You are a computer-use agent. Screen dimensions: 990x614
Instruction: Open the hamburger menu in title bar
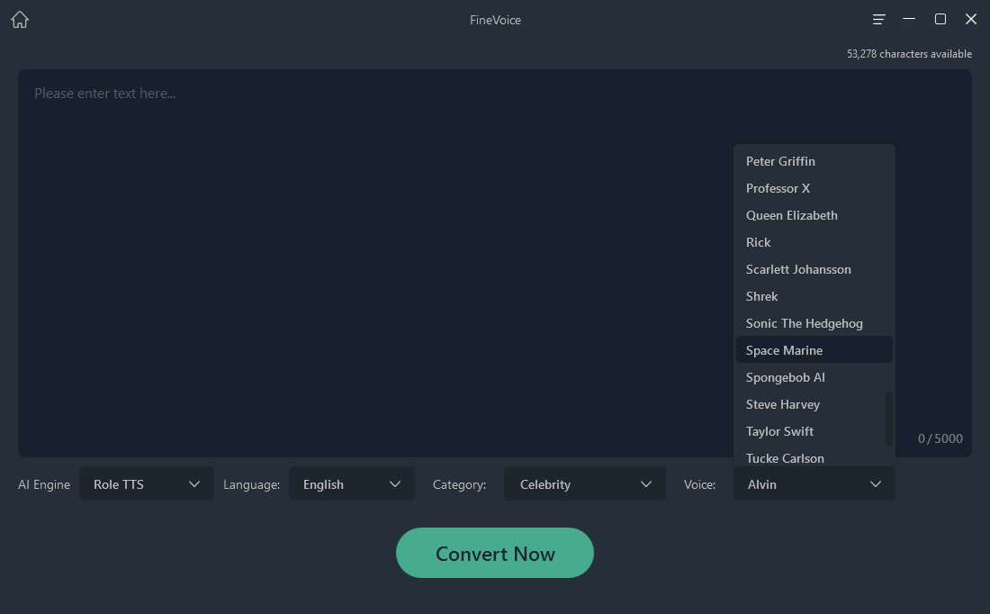click(x=878, y=20)
